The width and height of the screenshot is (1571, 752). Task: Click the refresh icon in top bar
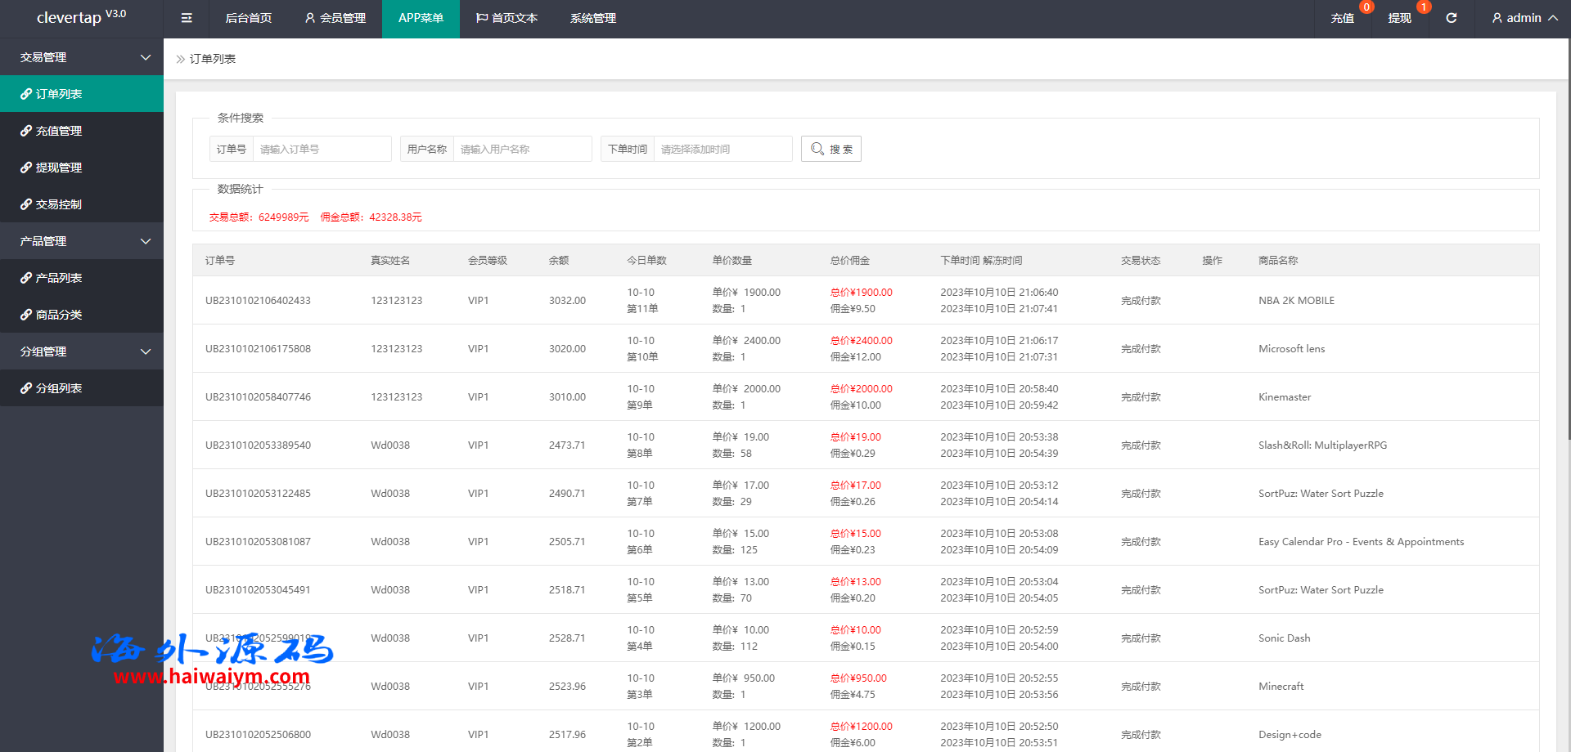pyautogui.click(x=1451, y=18)
